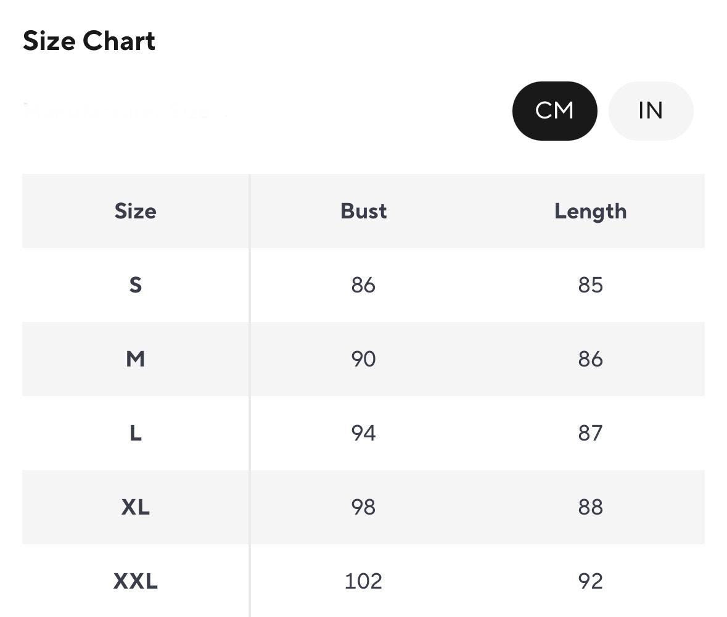
Task: Switch the size chart to CM units
Action: coord(554,111)
